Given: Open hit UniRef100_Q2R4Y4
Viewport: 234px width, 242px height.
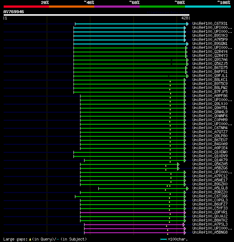Looking at the screenshot, I should pos(210,51).
